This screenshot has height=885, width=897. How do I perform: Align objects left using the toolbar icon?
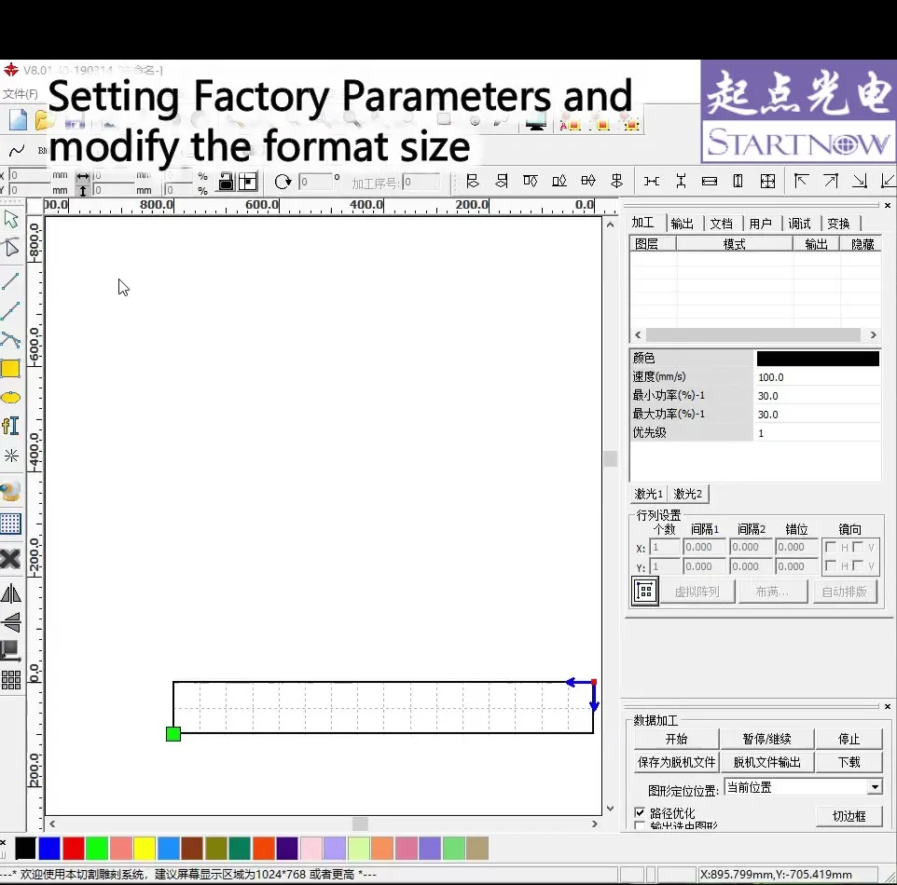tap(473, 182)
